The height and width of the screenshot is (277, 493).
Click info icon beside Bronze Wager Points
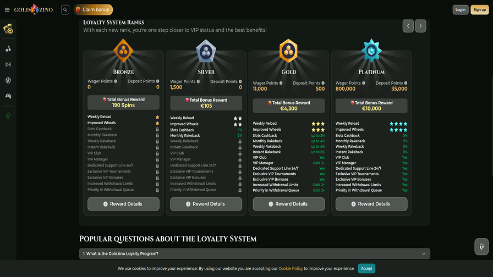coord(116,81)
